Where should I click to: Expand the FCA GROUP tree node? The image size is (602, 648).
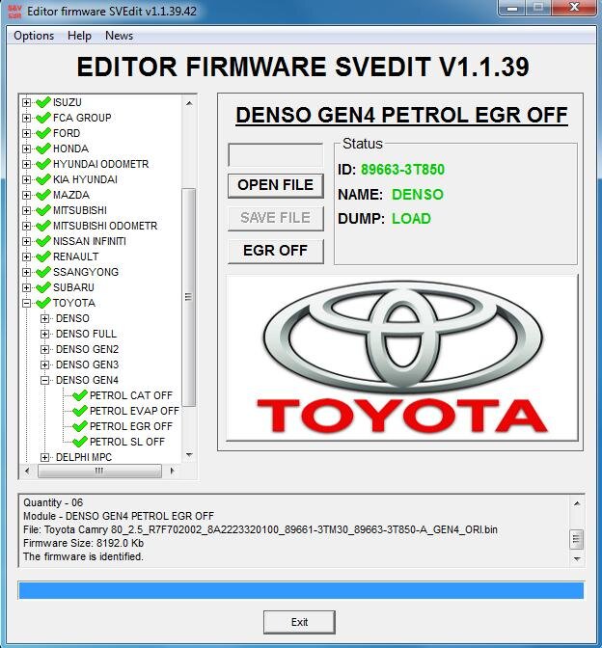click(x=26, y=118)
